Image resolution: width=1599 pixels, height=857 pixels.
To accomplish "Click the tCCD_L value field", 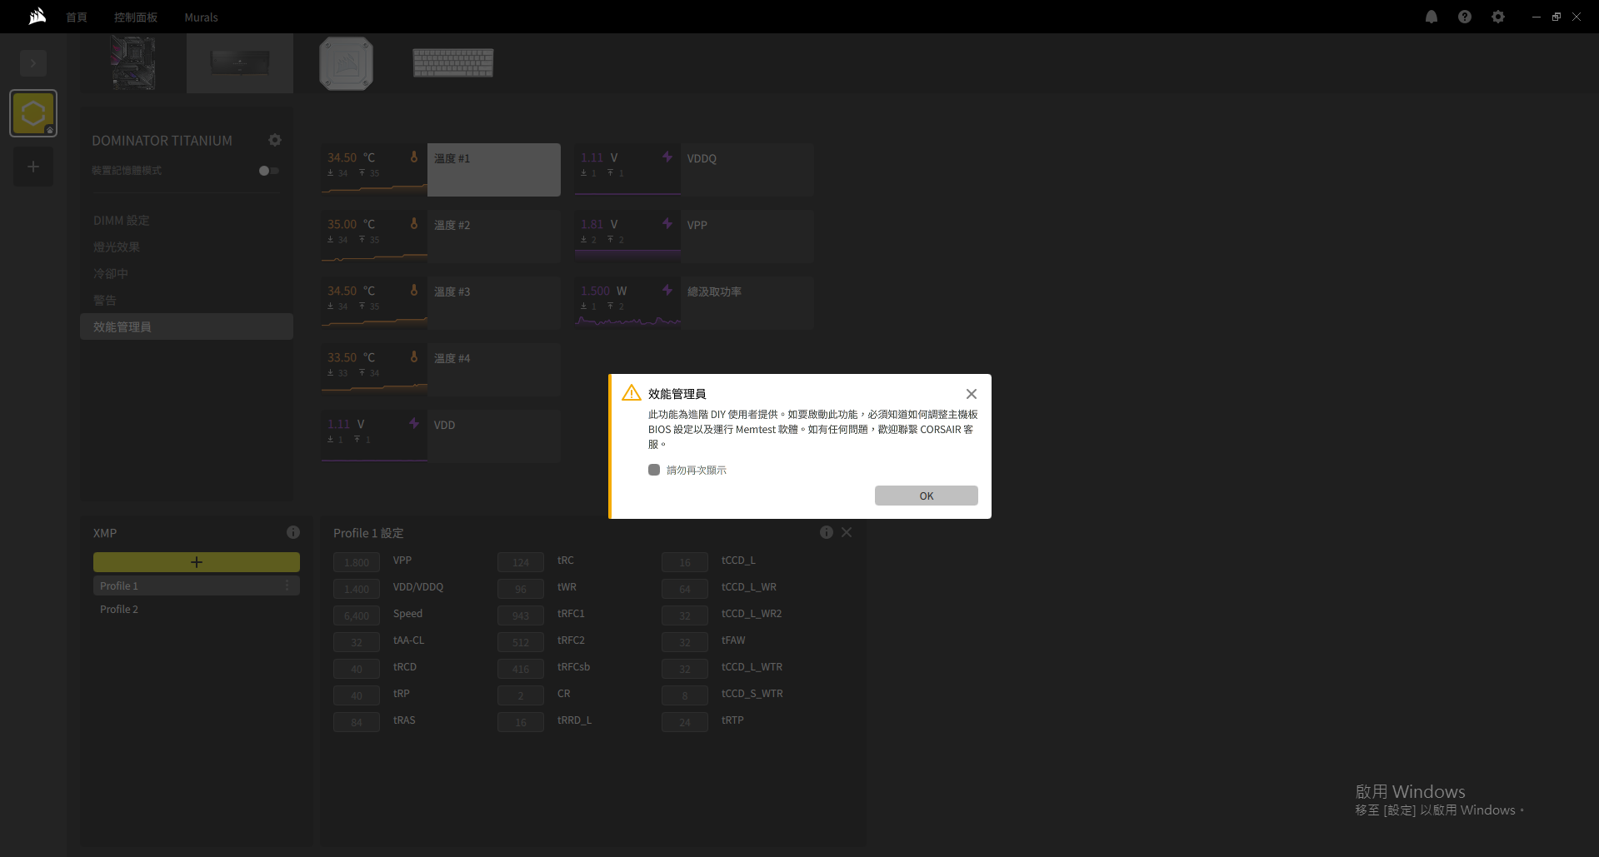I will point(685,562).
